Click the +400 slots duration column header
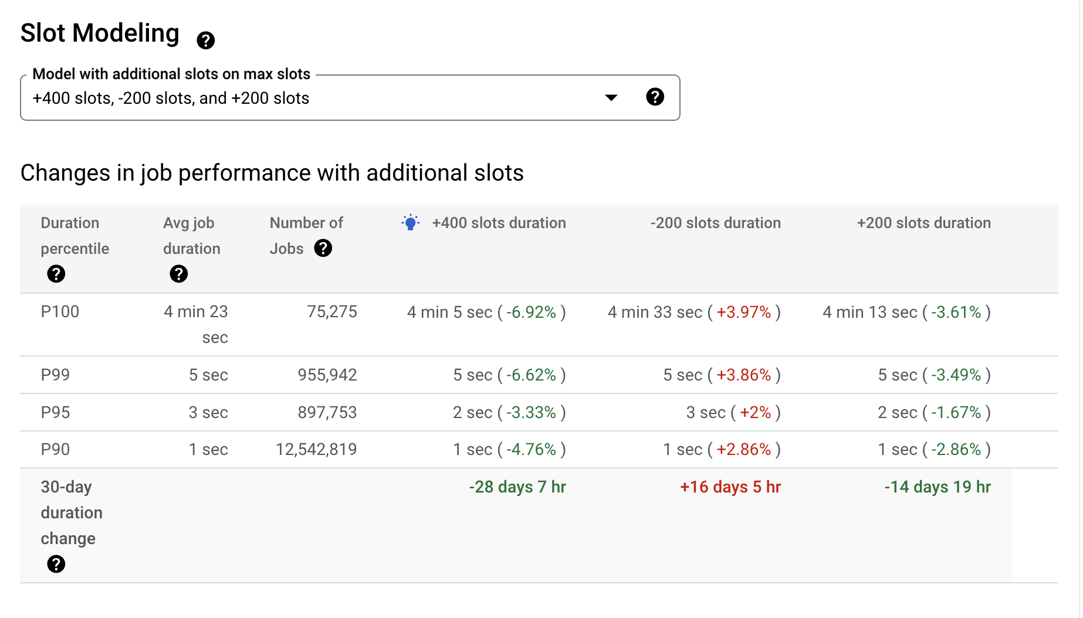This screenshot has width=1083, height=618. (499, 223)
